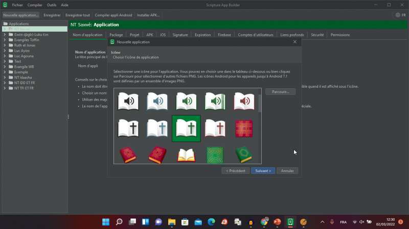The height and width of the screenshot is (229, 409).
Task: Select the black speaker book icon
Action: [x=128, y=101]
